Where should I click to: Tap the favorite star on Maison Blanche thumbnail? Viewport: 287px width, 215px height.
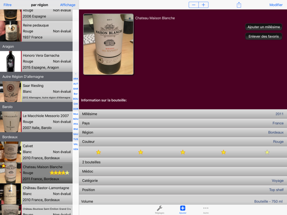pyautogui.click(x=3, y=166)
